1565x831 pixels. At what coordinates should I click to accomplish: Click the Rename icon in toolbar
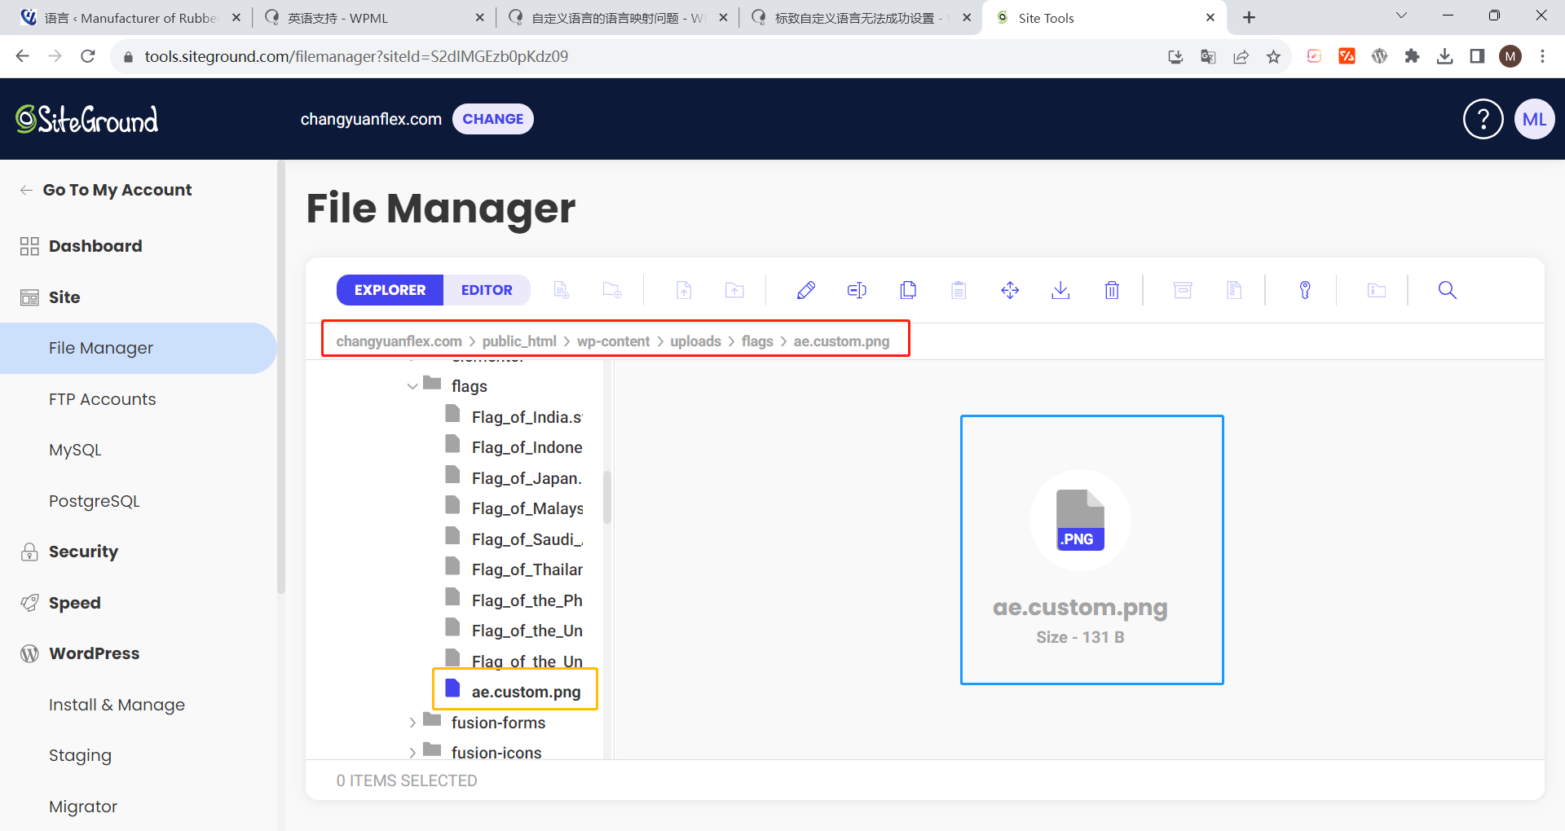point(857,290)
